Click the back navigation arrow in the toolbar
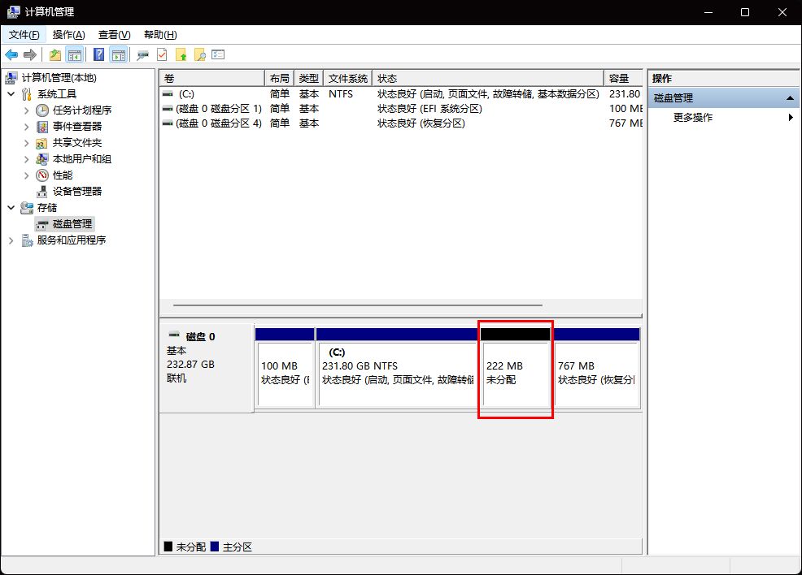Image resolution: width=802 pixels, height=575 pixels. [x=11, y=54]
